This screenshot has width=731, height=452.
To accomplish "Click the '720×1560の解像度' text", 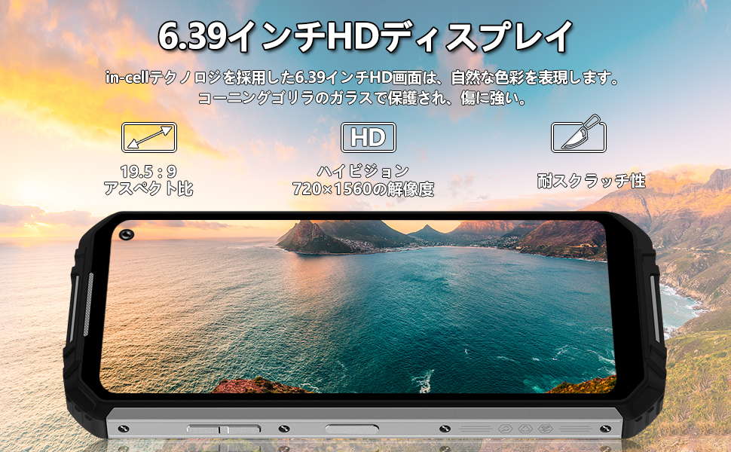I will tap(363, 189).
